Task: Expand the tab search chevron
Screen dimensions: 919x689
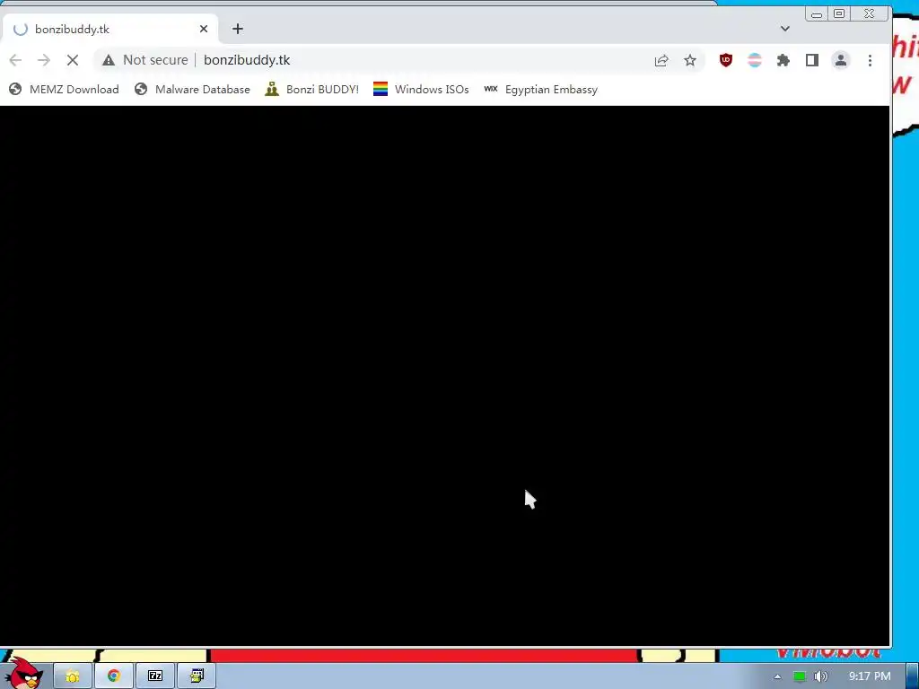Action: point(784,29)
